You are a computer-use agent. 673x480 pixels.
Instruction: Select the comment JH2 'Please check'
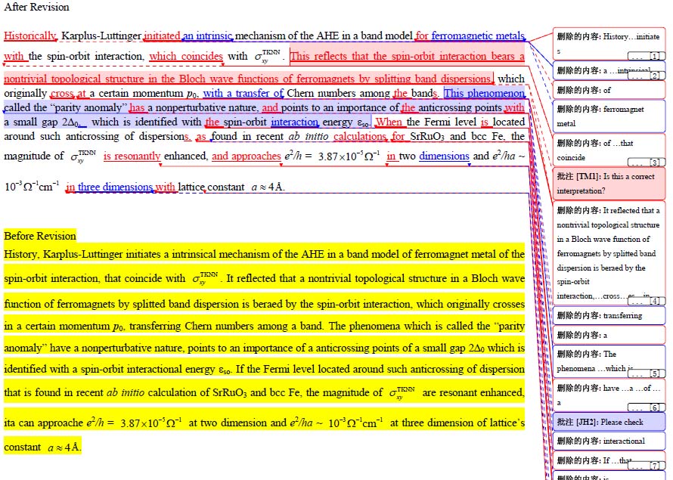tap(609, 422)
